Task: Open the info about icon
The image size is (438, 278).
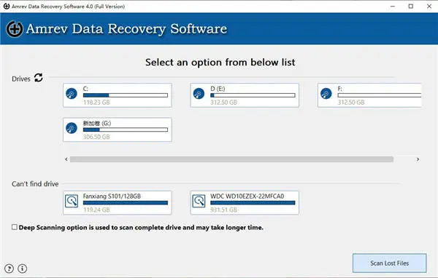Action: [23, 269]
